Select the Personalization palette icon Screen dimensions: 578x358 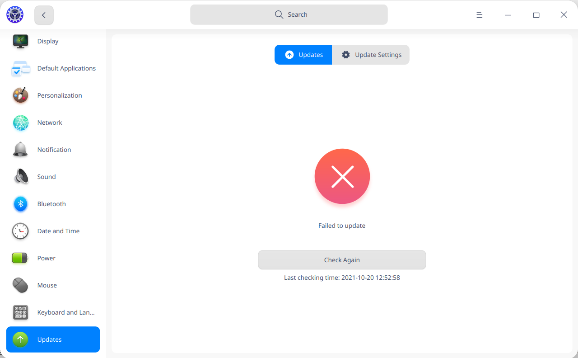(x=20, y=95)
